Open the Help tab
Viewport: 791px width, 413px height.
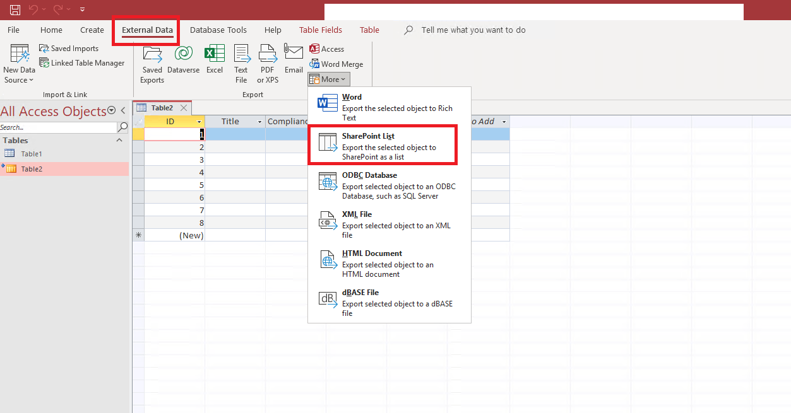[273, 30]
